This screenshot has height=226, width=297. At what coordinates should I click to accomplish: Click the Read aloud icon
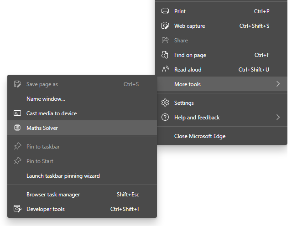click(165, 70)
